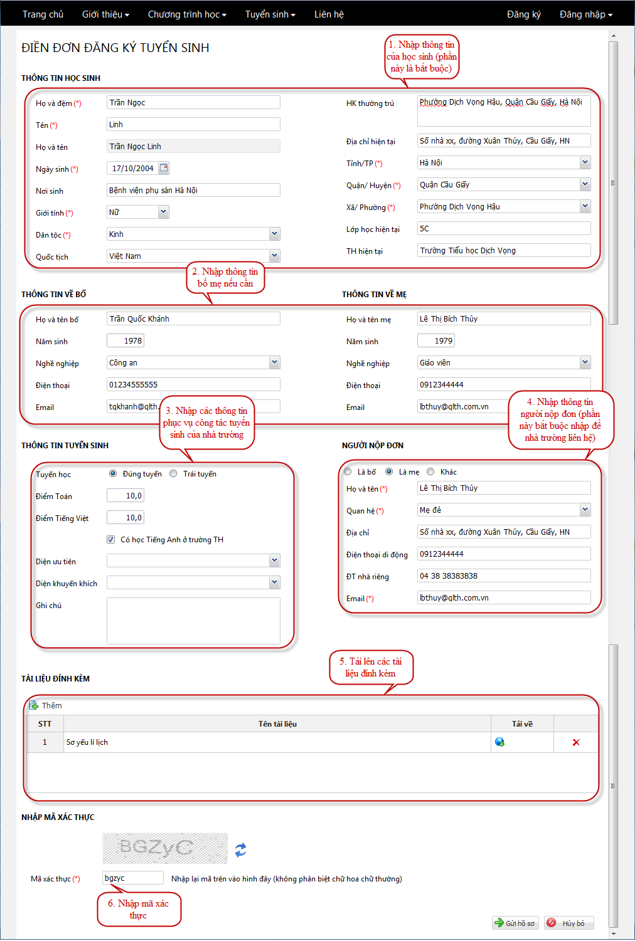
Task: Click father's Năm sinh field
Action: 125,340
